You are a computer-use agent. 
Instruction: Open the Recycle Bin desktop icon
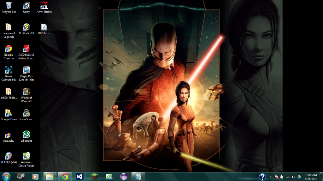[9, 8]
